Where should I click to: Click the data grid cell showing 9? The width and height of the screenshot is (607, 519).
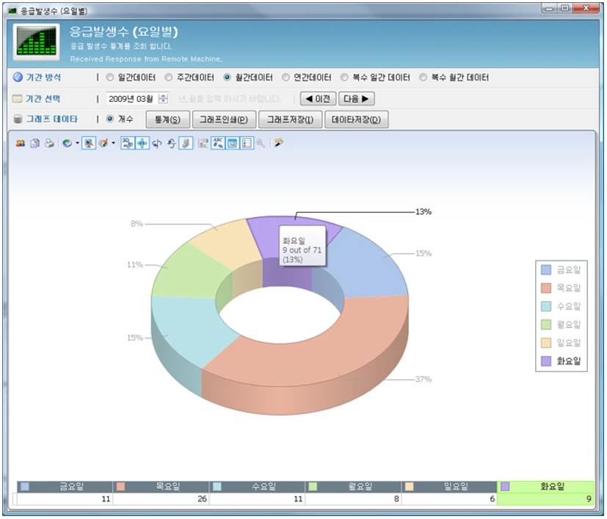pyautogui.click(x=545, y=499)
